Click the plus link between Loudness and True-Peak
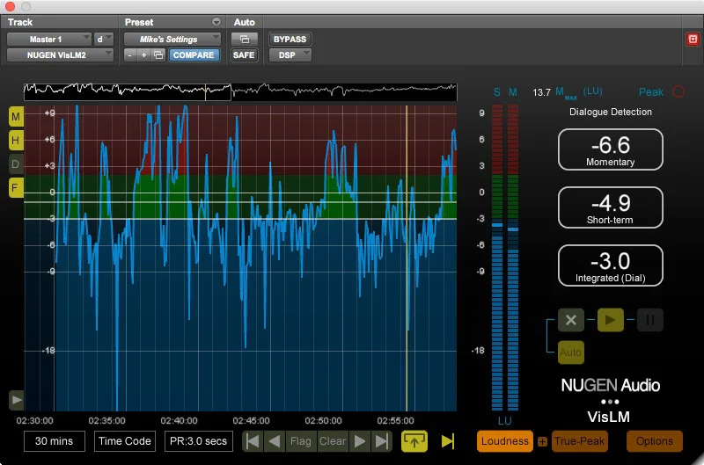Screen dimensions: 704x465 [x=542, y=441]
